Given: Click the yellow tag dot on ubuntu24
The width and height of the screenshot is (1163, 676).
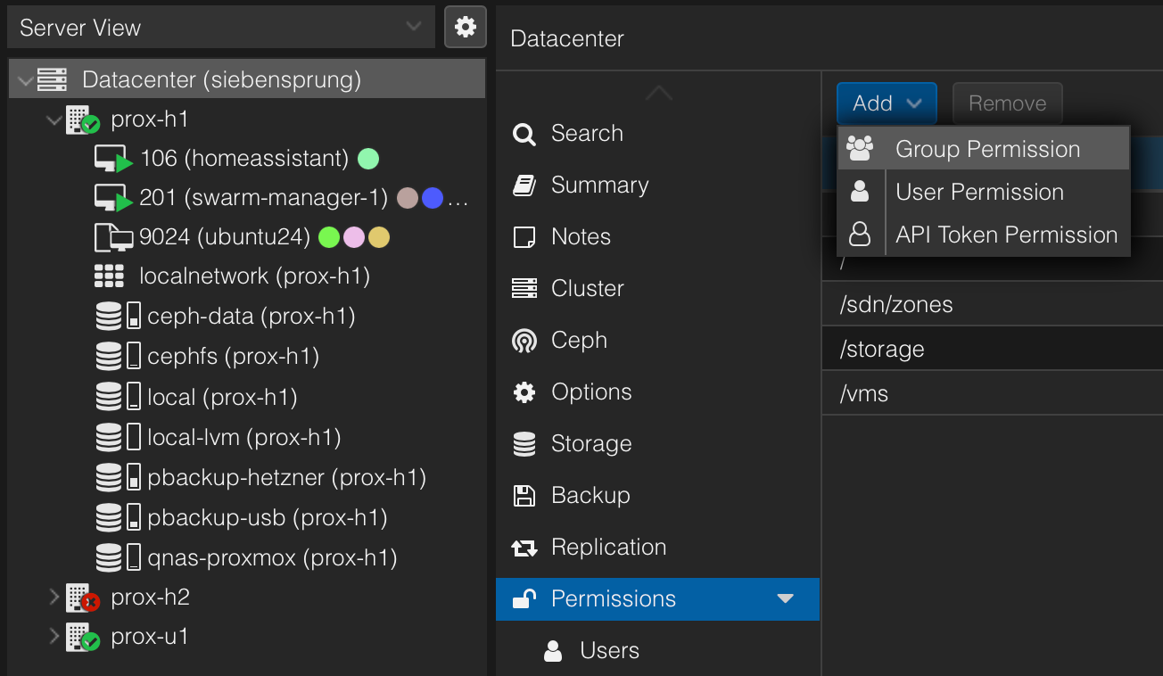Looking at the screenshot, I should pos(379,237).
